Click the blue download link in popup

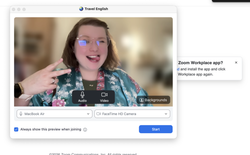[x=178, y=69]
